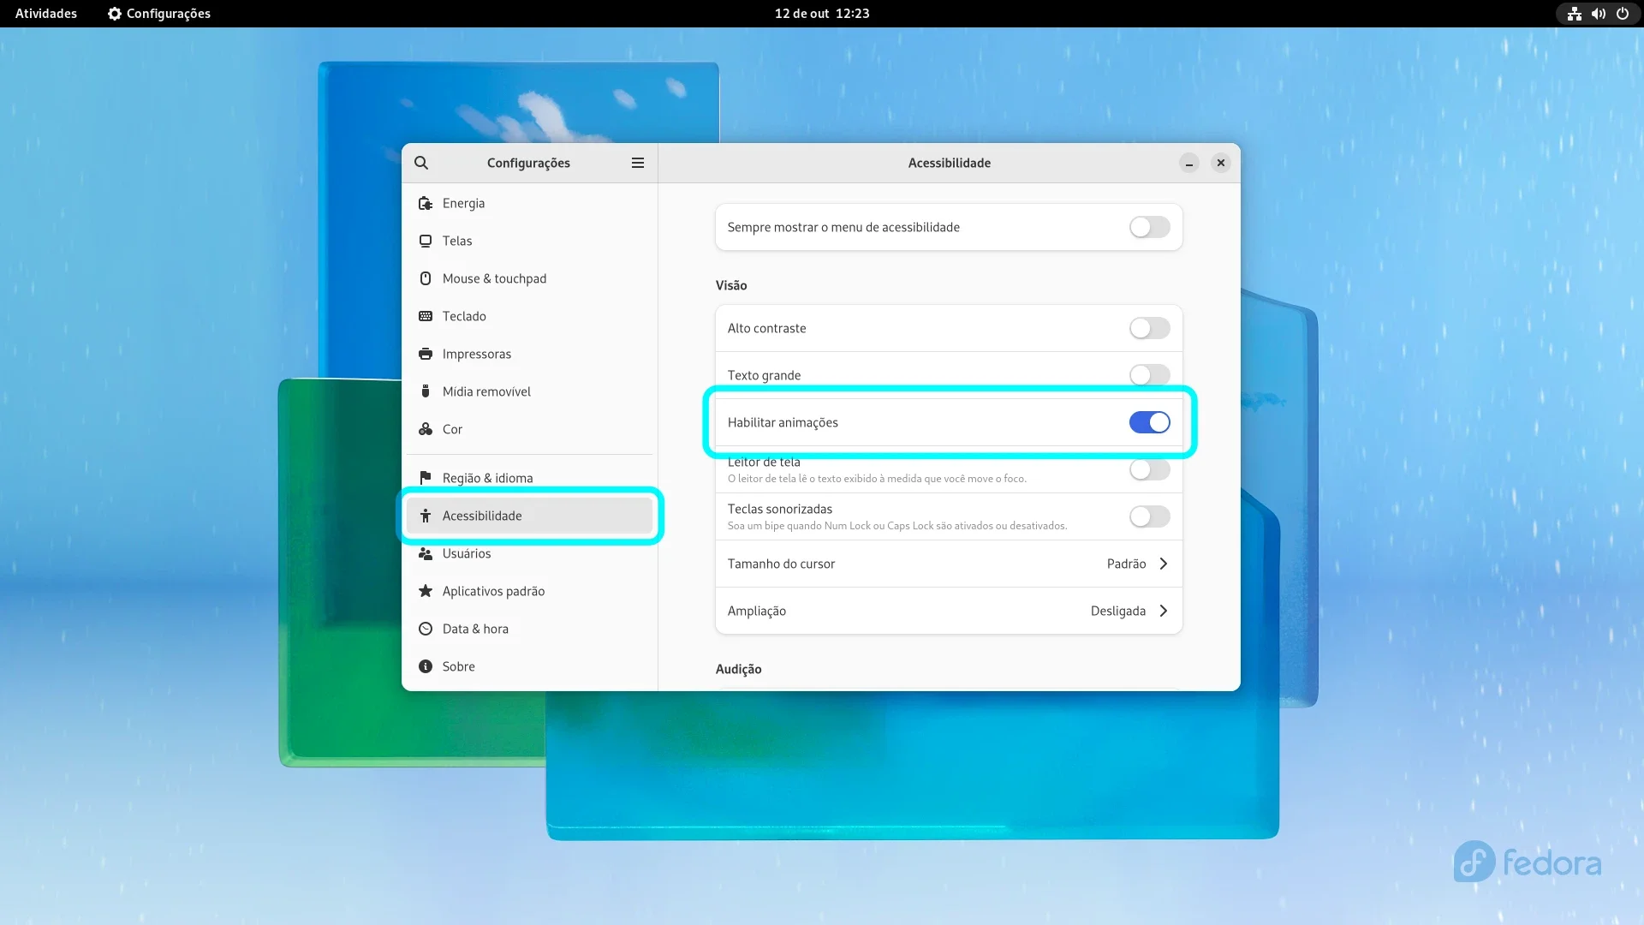Turn on the Teclas sonorizadas switch

pyautogui.click(x=1149, y=516)
